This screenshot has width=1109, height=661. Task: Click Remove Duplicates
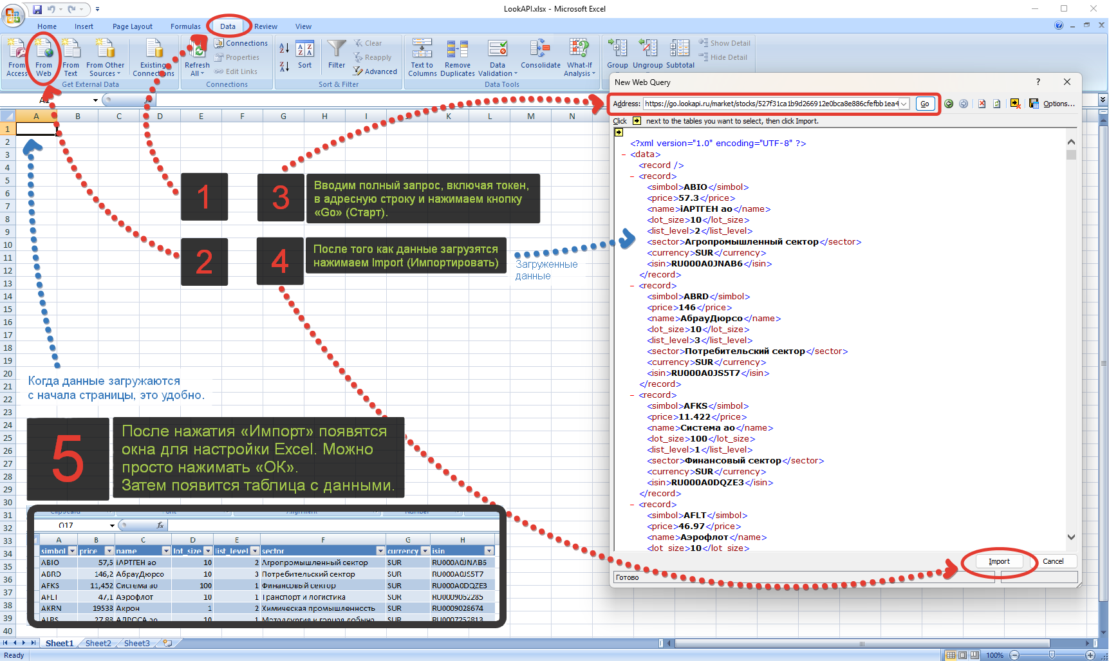coord(458,58)
